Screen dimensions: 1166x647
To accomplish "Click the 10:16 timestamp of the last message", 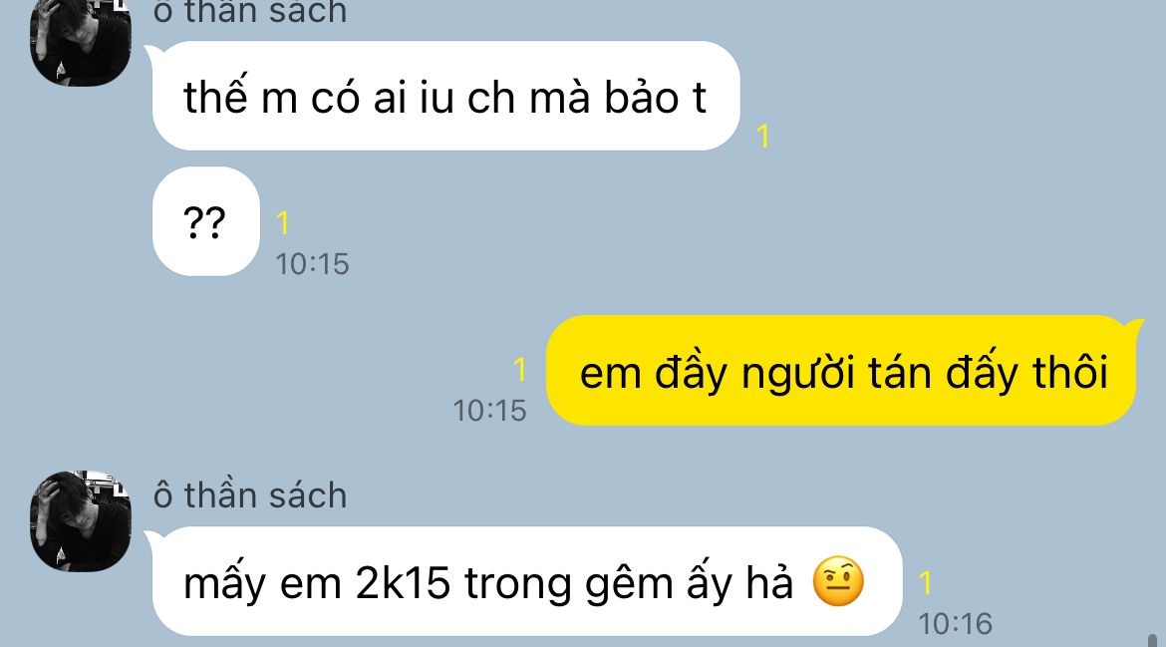I will pos(956,625).
